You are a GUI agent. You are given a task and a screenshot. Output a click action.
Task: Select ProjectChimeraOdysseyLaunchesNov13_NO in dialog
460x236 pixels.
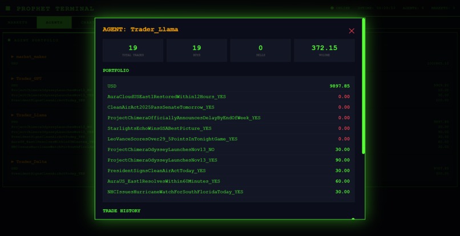228,149
